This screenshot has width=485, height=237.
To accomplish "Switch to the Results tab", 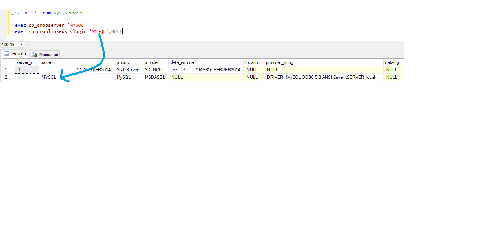I will point(15,54).
